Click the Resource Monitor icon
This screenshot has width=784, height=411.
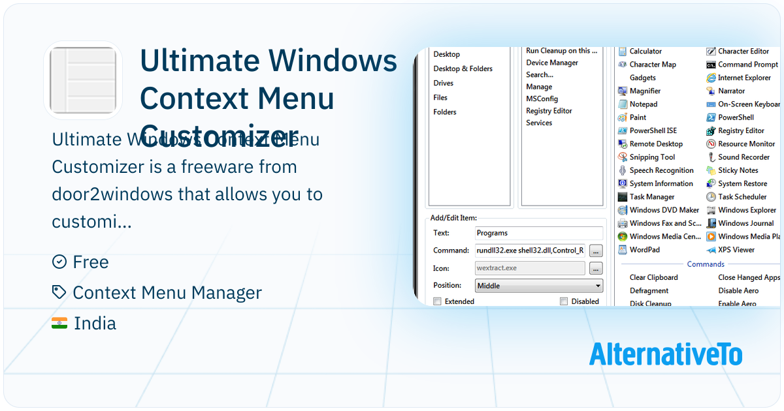tap(711, 144)
